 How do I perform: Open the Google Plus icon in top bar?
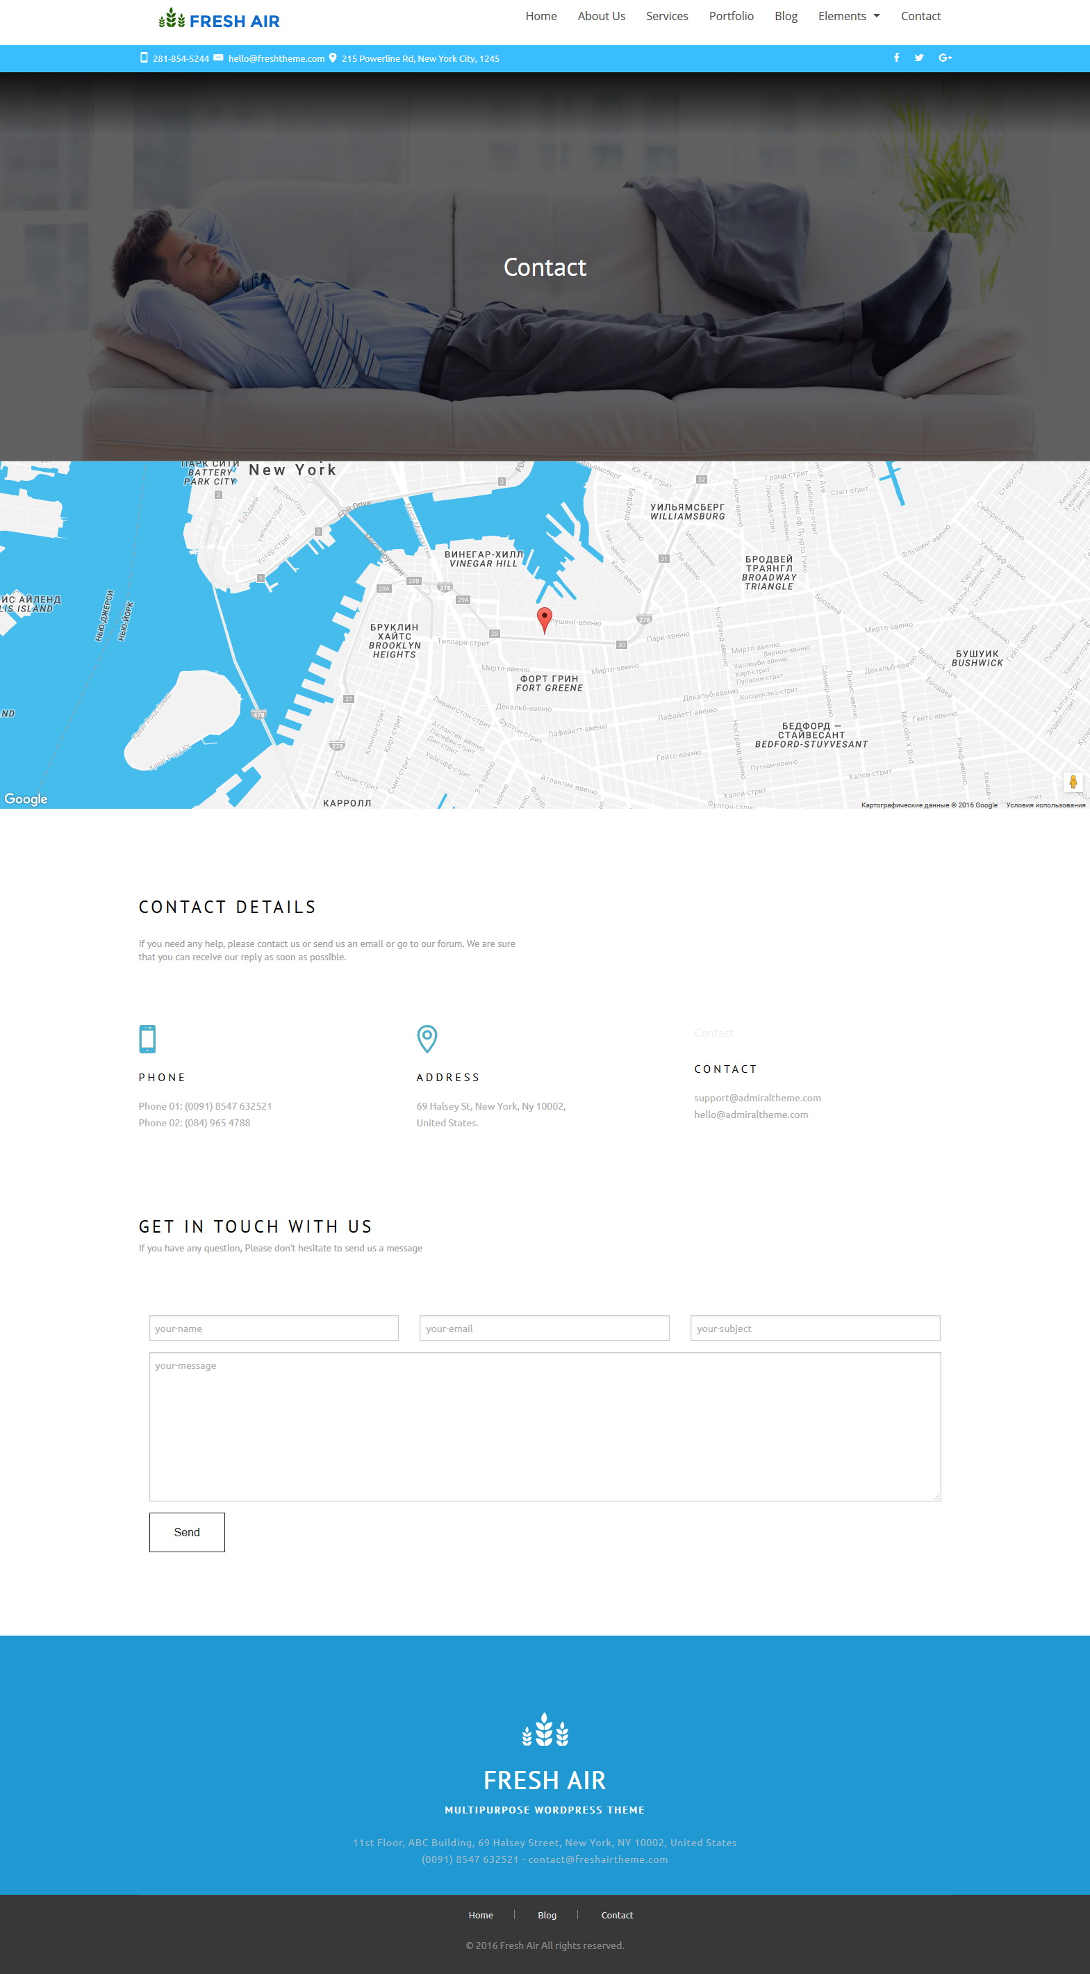(946, 58)
